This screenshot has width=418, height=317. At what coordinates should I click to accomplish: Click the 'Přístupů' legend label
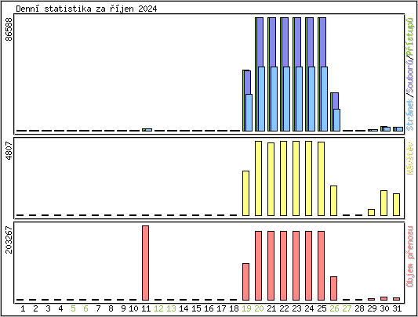409,38
